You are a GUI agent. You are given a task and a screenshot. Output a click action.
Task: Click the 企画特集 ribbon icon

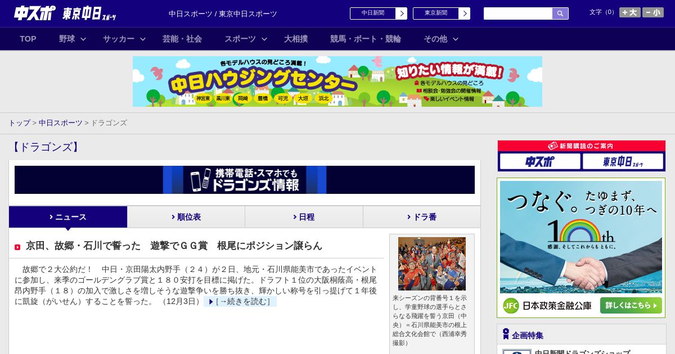[506, 334]
